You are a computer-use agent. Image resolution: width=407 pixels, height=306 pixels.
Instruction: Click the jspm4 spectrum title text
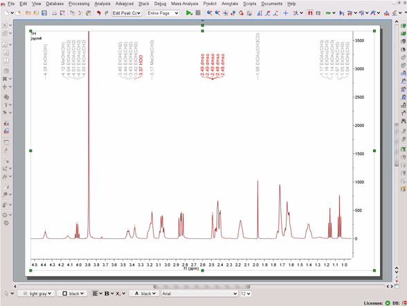(x=36, y=39)
